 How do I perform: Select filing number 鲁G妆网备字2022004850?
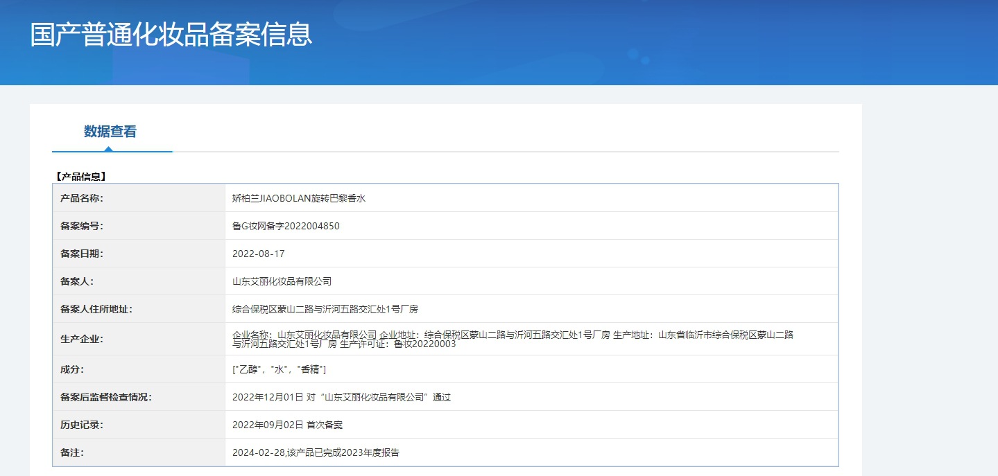[x=286, y=226]
